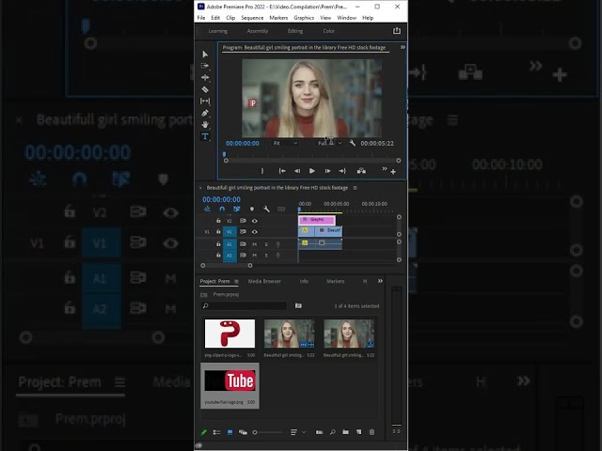Screen dimensions: 602x451
Task: Click the New Item icon
Action: (x=358, y=432)
